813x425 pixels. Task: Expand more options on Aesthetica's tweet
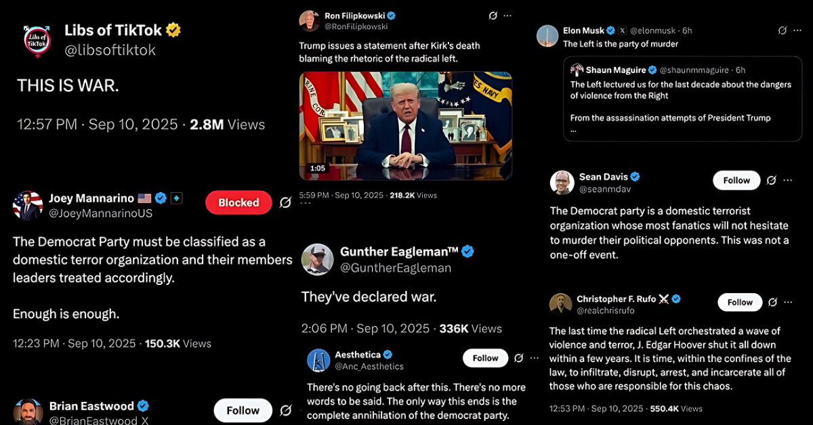tap(535, 358)
